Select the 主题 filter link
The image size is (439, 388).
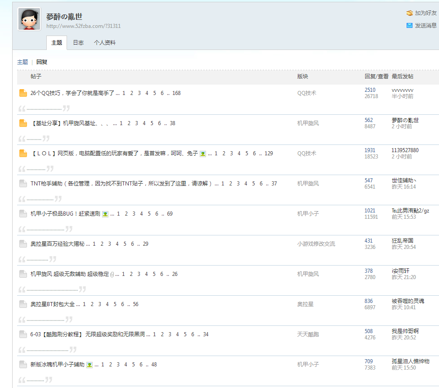click(22, 62)
